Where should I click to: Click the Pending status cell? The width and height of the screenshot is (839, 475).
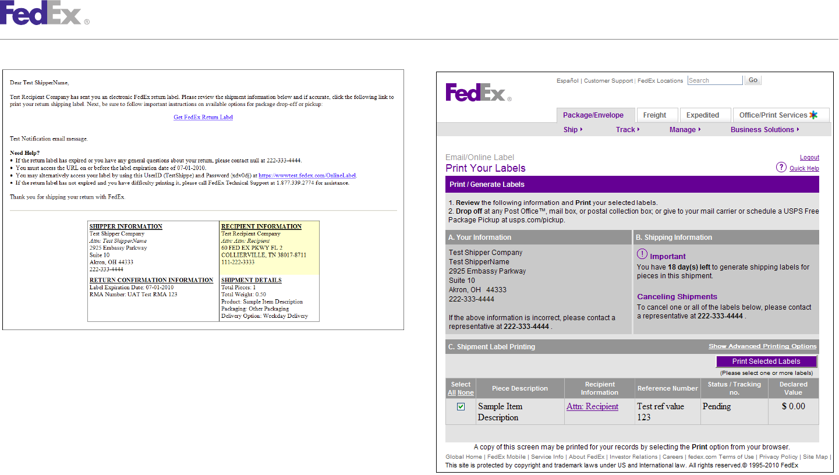pos(734,412)
